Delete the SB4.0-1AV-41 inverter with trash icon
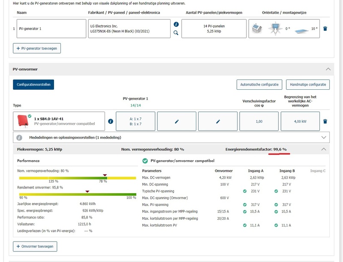The height and width of the screenshot is (262, 343). tap(325, 121)
